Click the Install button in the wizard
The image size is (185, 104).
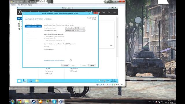pos(84,65)
